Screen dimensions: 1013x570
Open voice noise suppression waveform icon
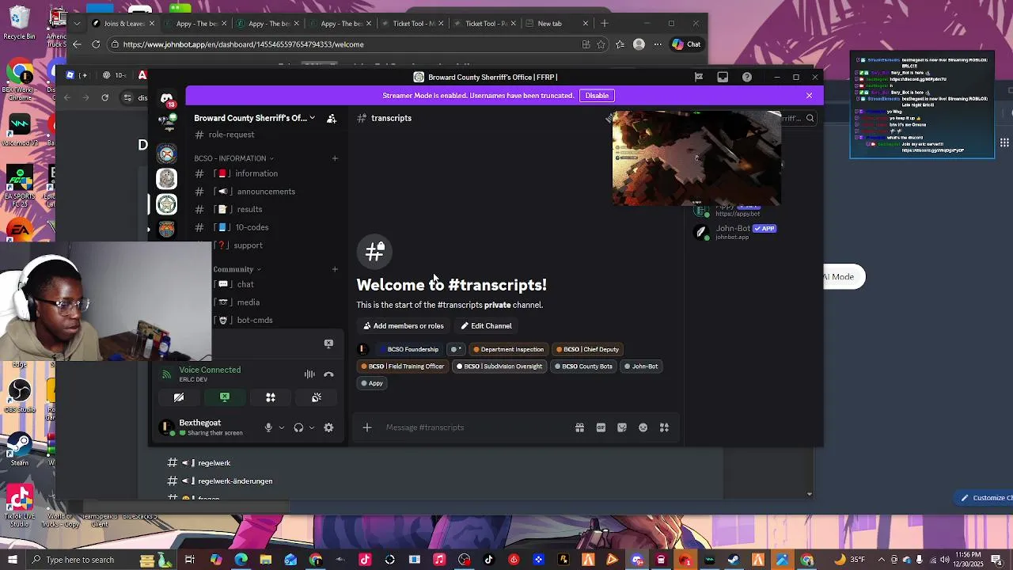309,374
